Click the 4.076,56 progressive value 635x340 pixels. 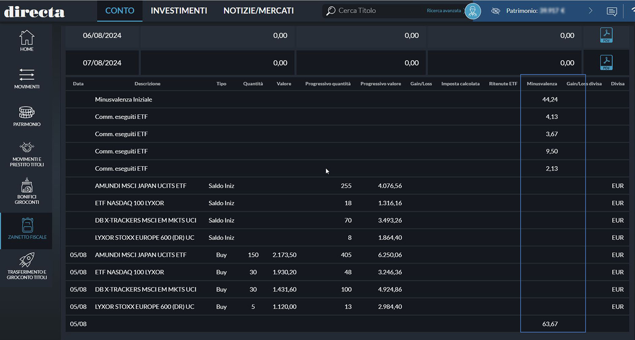390,186
